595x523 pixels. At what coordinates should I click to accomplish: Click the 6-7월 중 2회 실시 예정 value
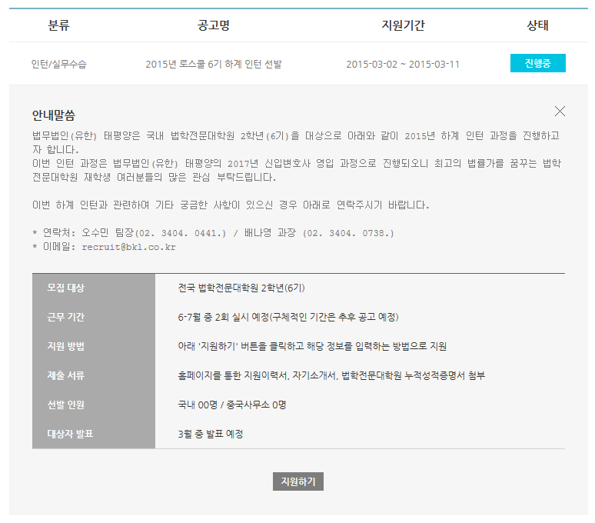288,318
